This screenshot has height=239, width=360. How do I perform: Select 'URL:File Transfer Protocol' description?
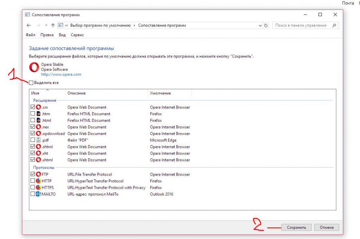(x=90, y=175)
